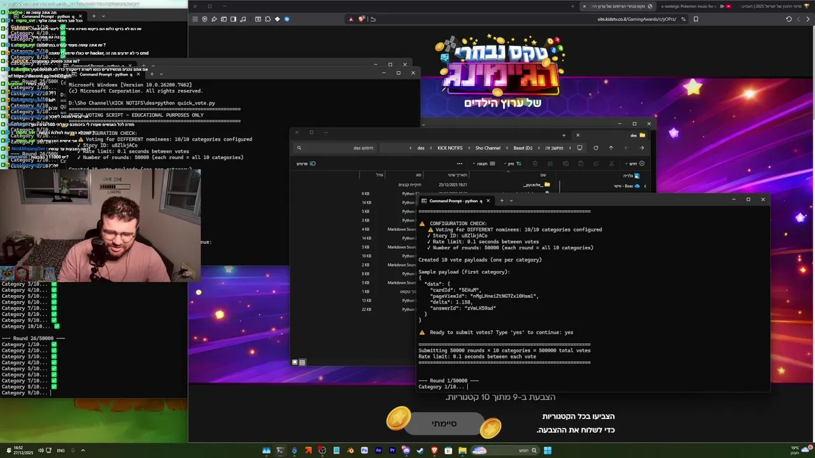Add a new tab in front Command Prompt
The width and height of the screenshot is (815, 458).
(x=502, y=200)
